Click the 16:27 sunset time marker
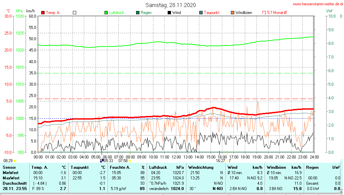The image size is (344, 195). [220, 160]
